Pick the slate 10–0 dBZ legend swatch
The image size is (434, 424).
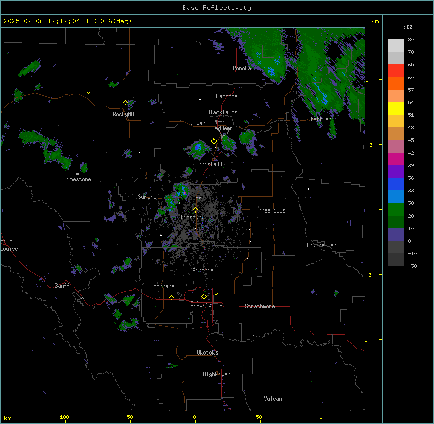(x=396, y=235)
